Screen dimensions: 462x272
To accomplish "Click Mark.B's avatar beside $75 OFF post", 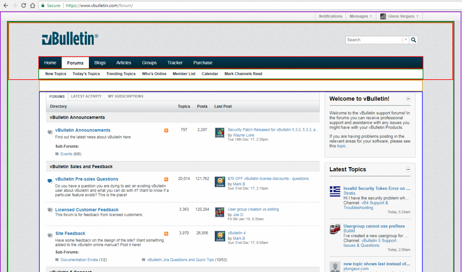I will 220,182.
